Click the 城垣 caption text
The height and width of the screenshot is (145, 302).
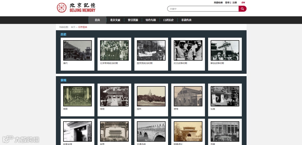point(102,109)
